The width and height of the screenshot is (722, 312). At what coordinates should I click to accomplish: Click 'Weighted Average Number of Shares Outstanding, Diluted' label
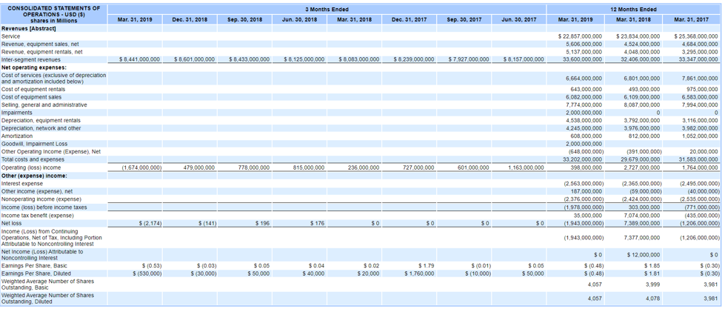point(47,298)
